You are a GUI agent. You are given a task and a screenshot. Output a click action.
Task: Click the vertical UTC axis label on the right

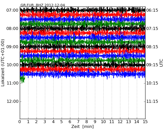(x=161, y=63)
